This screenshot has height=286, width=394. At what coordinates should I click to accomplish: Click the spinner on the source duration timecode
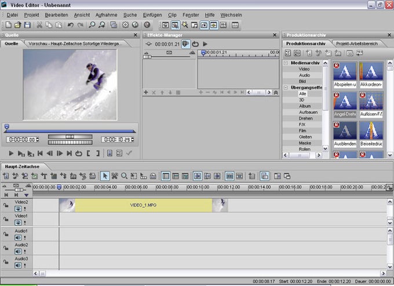133,139
